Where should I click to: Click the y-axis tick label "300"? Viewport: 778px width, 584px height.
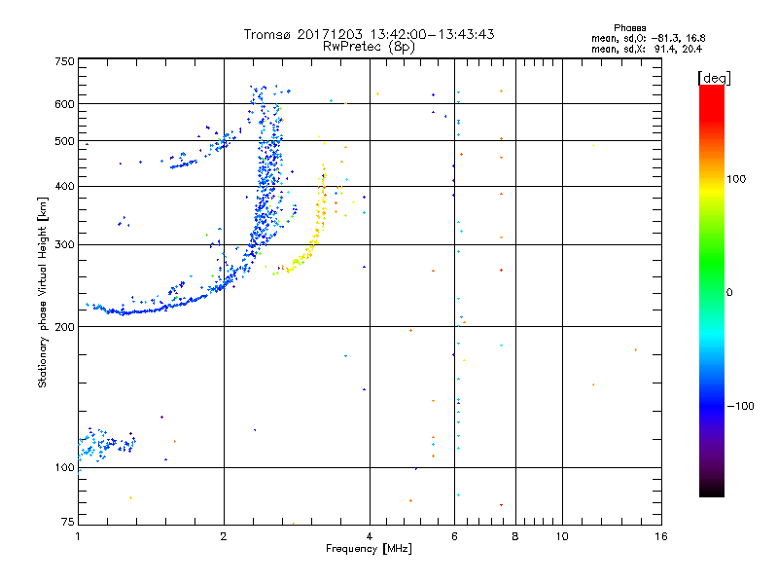(x=64, y=244)
